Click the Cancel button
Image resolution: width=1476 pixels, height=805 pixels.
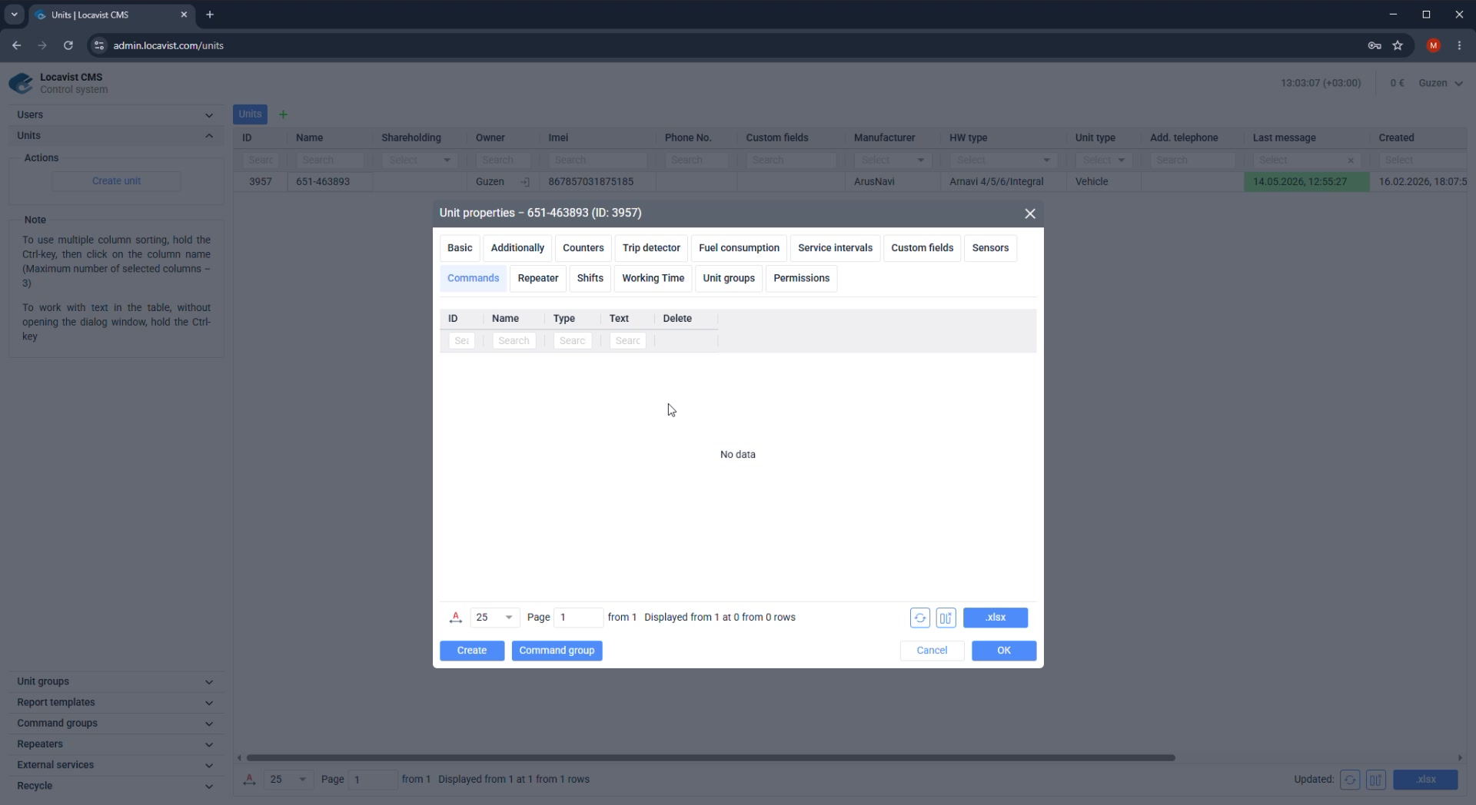click(932, 651)
